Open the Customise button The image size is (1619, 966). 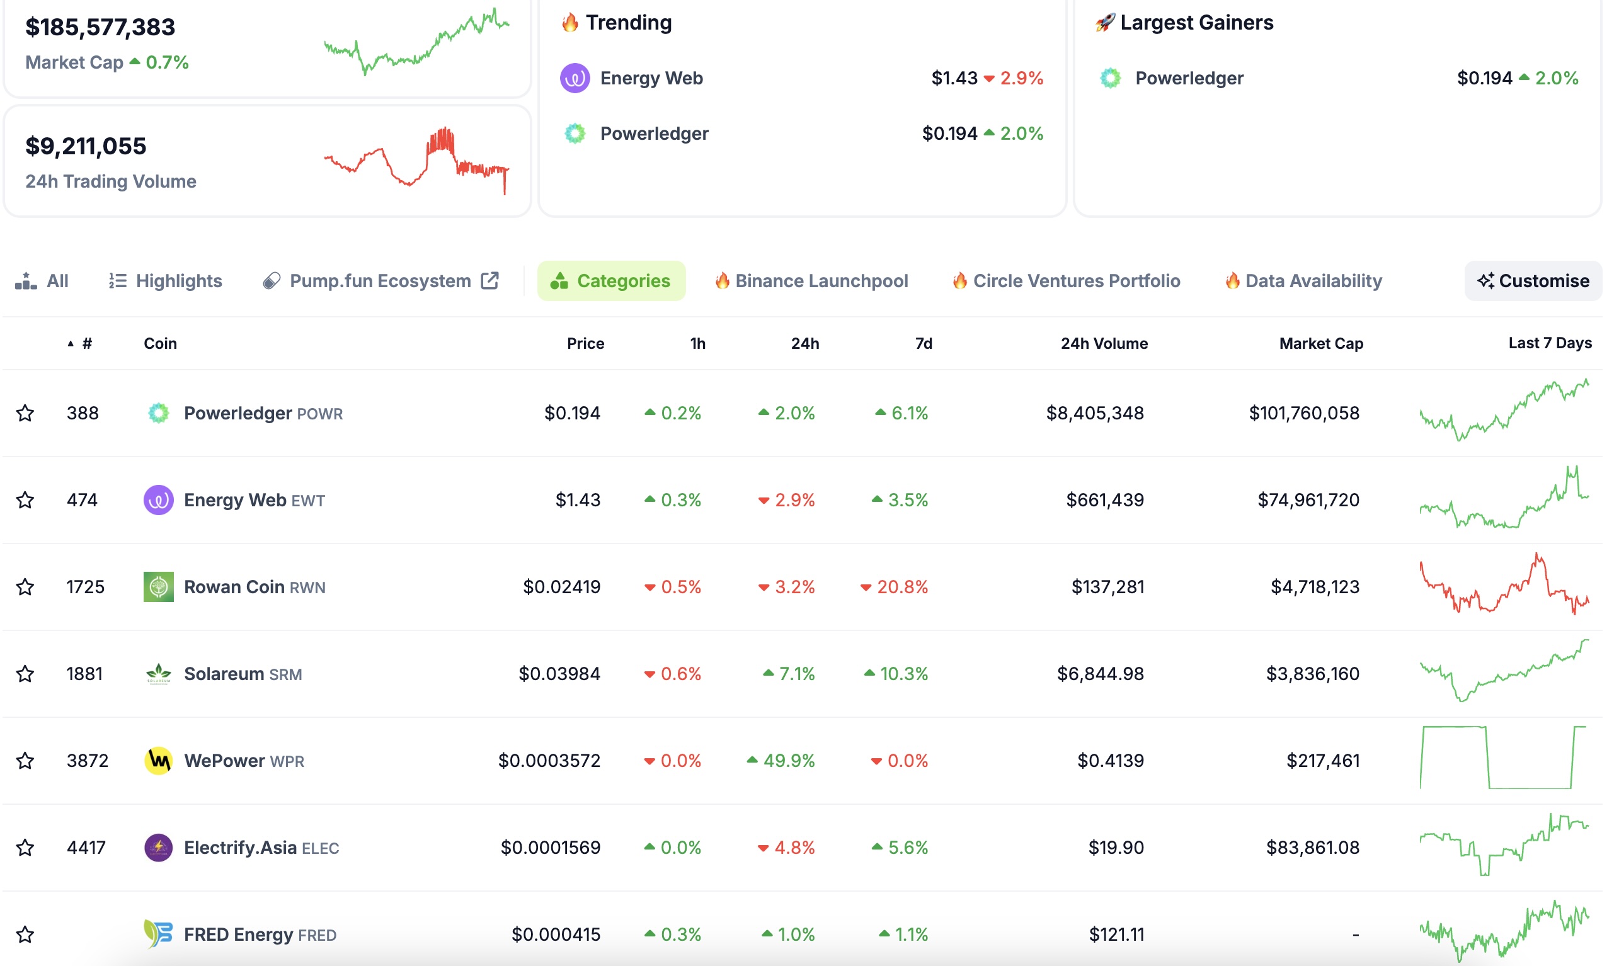click(x=1533, y=281)
